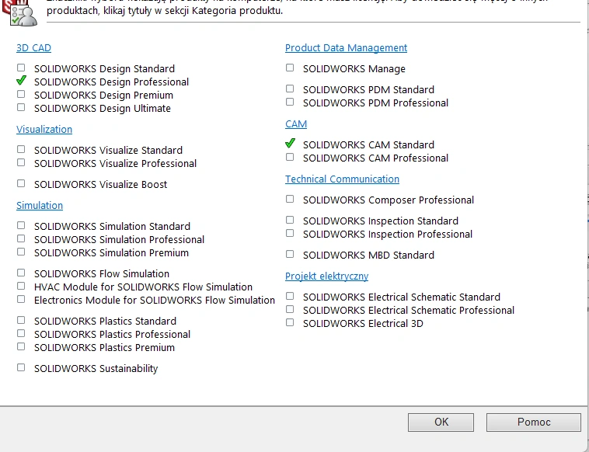589x452 pixels.
Task: Click the SOLIDWORKS product selection icon
Action: click(20, 12)
